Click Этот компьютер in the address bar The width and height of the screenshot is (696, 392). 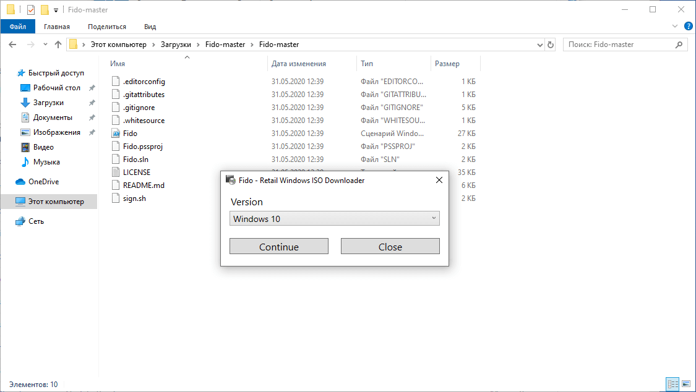119,45
